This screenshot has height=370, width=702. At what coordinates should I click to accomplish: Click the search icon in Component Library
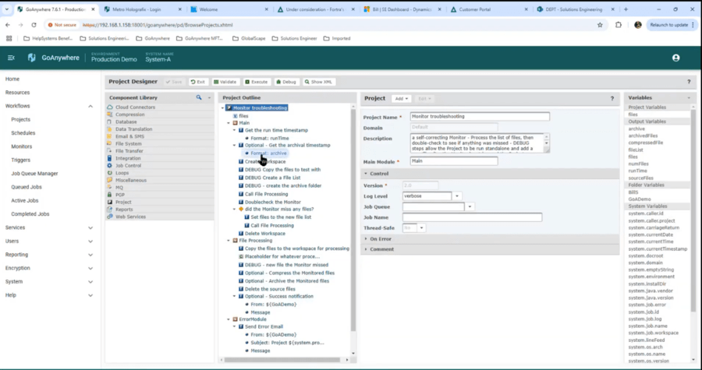pyautogui.click(x=199, y=97)
